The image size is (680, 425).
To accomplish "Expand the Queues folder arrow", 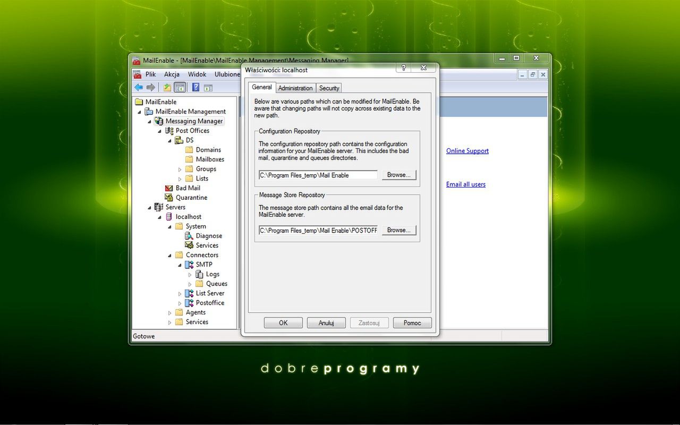I will [x=190, y=284].
